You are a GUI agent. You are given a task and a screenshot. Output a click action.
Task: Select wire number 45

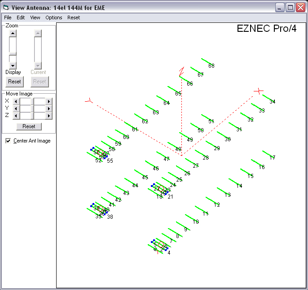(145, 177)
